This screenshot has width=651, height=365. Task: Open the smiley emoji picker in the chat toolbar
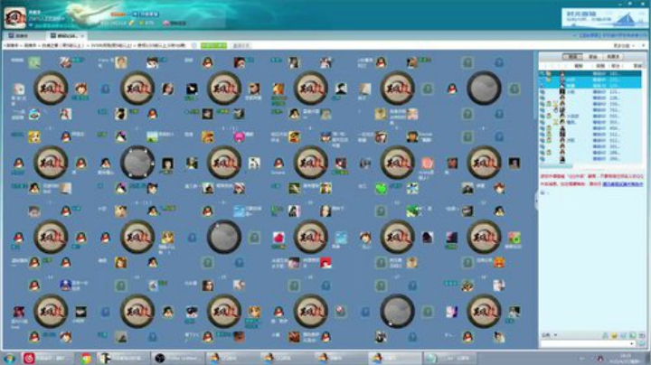614,335
